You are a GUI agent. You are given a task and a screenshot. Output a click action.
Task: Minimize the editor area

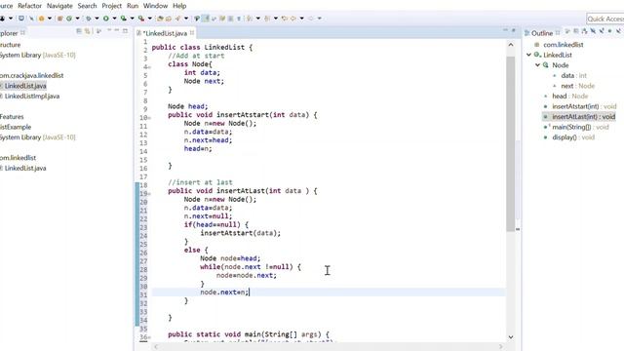[x=505, y=30]
